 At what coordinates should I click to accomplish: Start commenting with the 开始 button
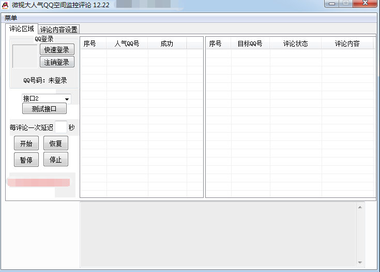26,144
